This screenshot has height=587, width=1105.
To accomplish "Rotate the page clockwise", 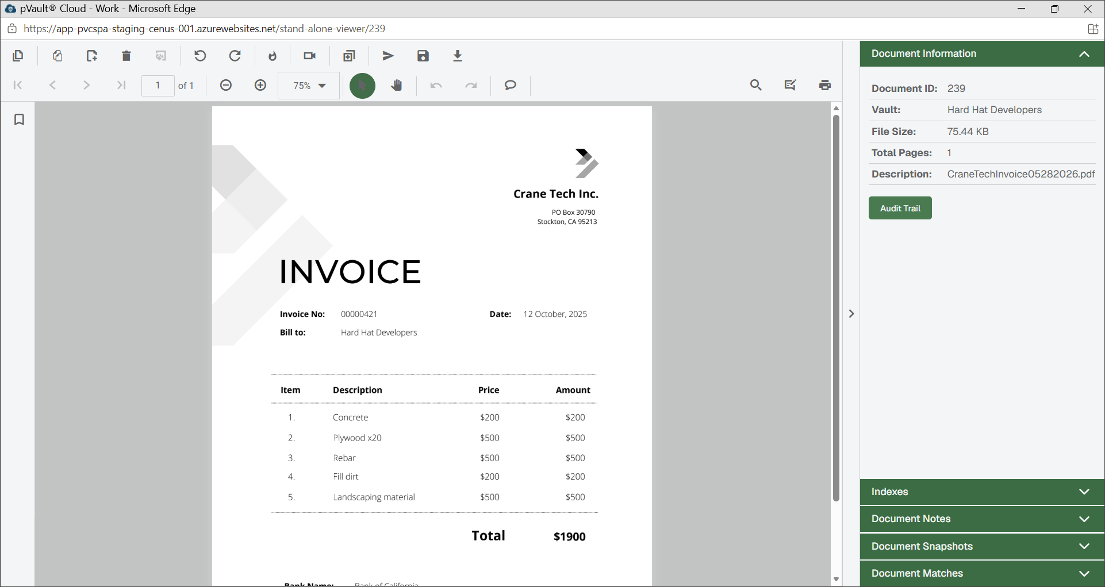I will tap(235, 56).
